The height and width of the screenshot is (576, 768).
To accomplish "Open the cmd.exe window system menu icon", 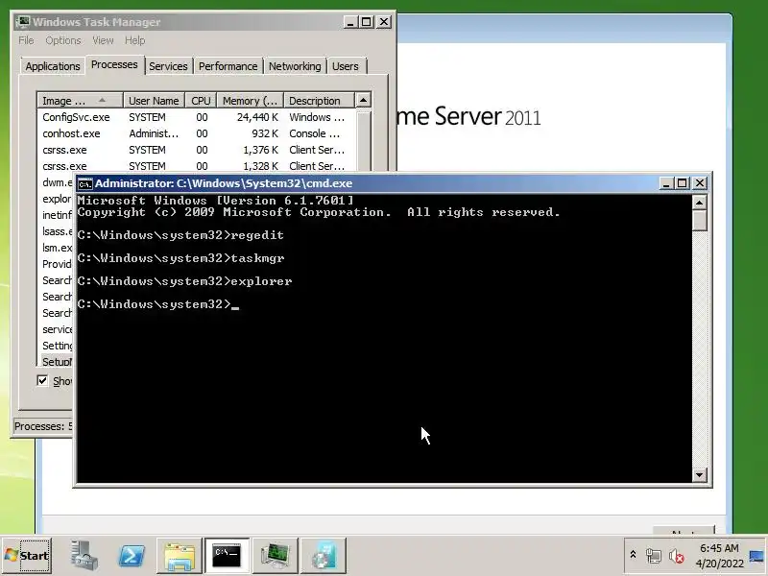I will (x=85, y=183).
